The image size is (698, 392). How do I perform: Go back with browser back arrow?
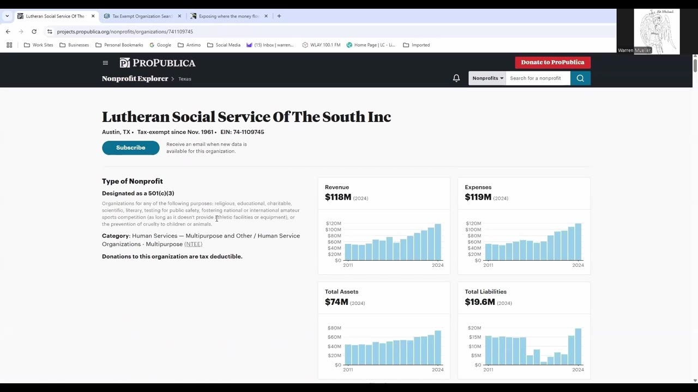click(x=8, y=32)
